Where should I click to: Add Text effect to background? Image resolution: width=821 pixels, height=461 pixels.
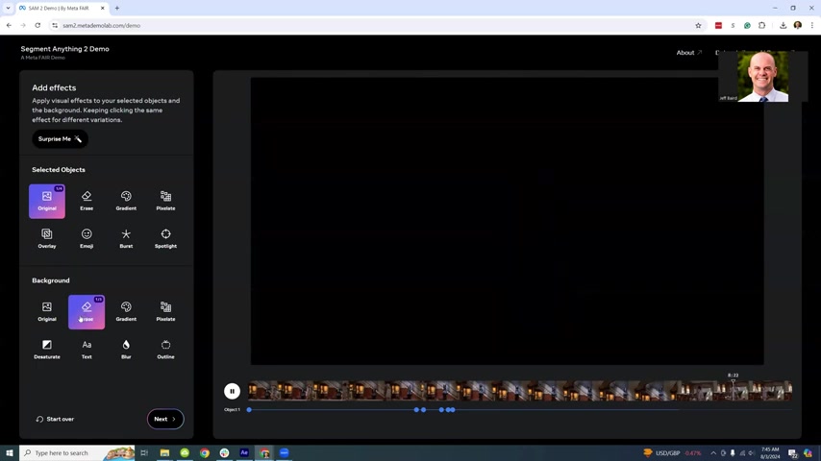87,349
